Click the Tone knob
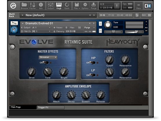 48,72
